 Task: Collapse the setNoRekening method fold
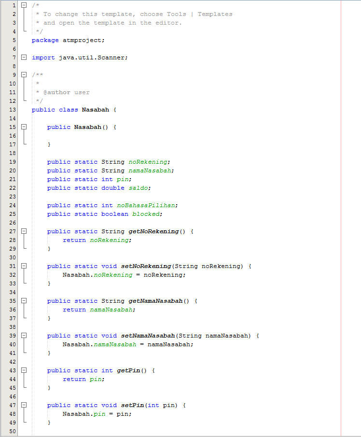24,266
